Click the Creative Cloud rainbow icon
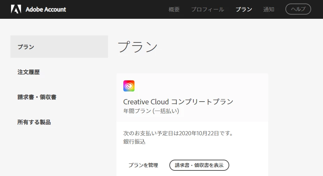The image size is (323, 176). (129, 86)
